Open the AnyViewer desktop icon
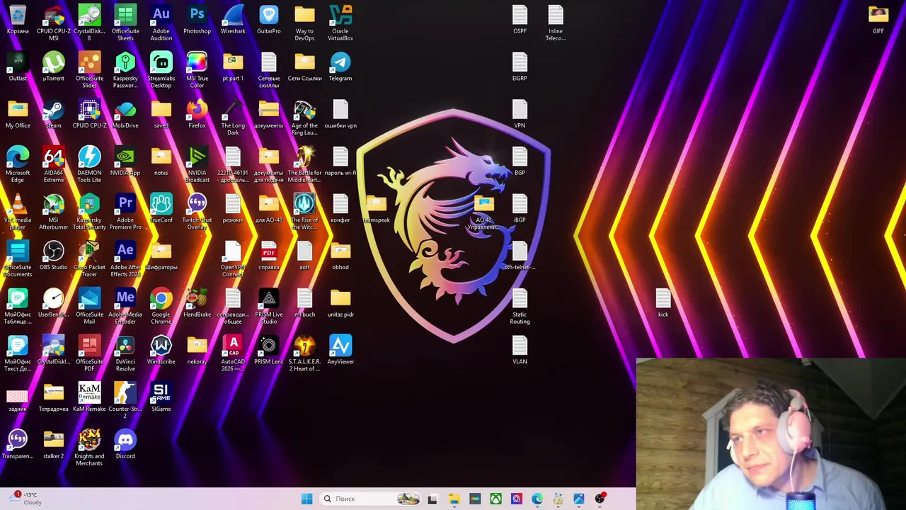This screenshot has width=906, height=510. pyautogui.click(x=340, y=351)
